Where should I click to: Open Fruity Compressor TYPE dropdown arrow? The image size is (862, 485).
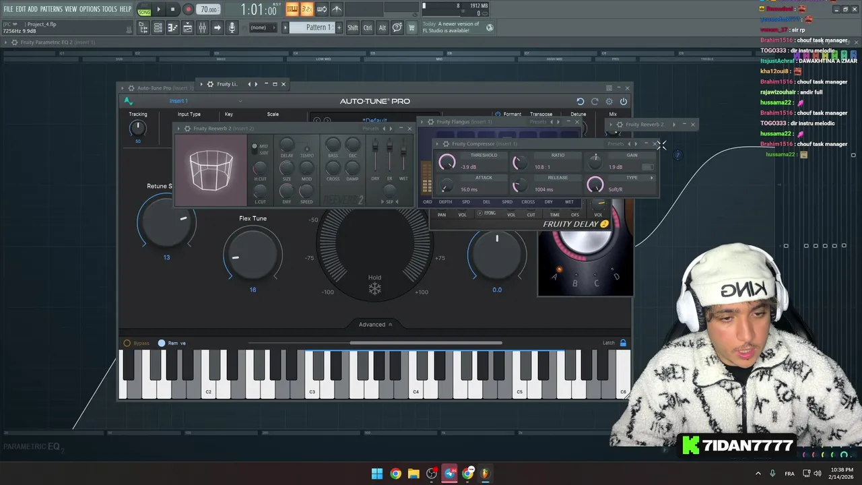pos(651,178)
